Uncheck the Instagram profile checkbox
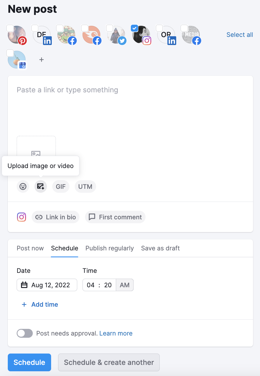The width and height of the screenshot is (260, 376). pyautogui.click(x=134, y=28)
